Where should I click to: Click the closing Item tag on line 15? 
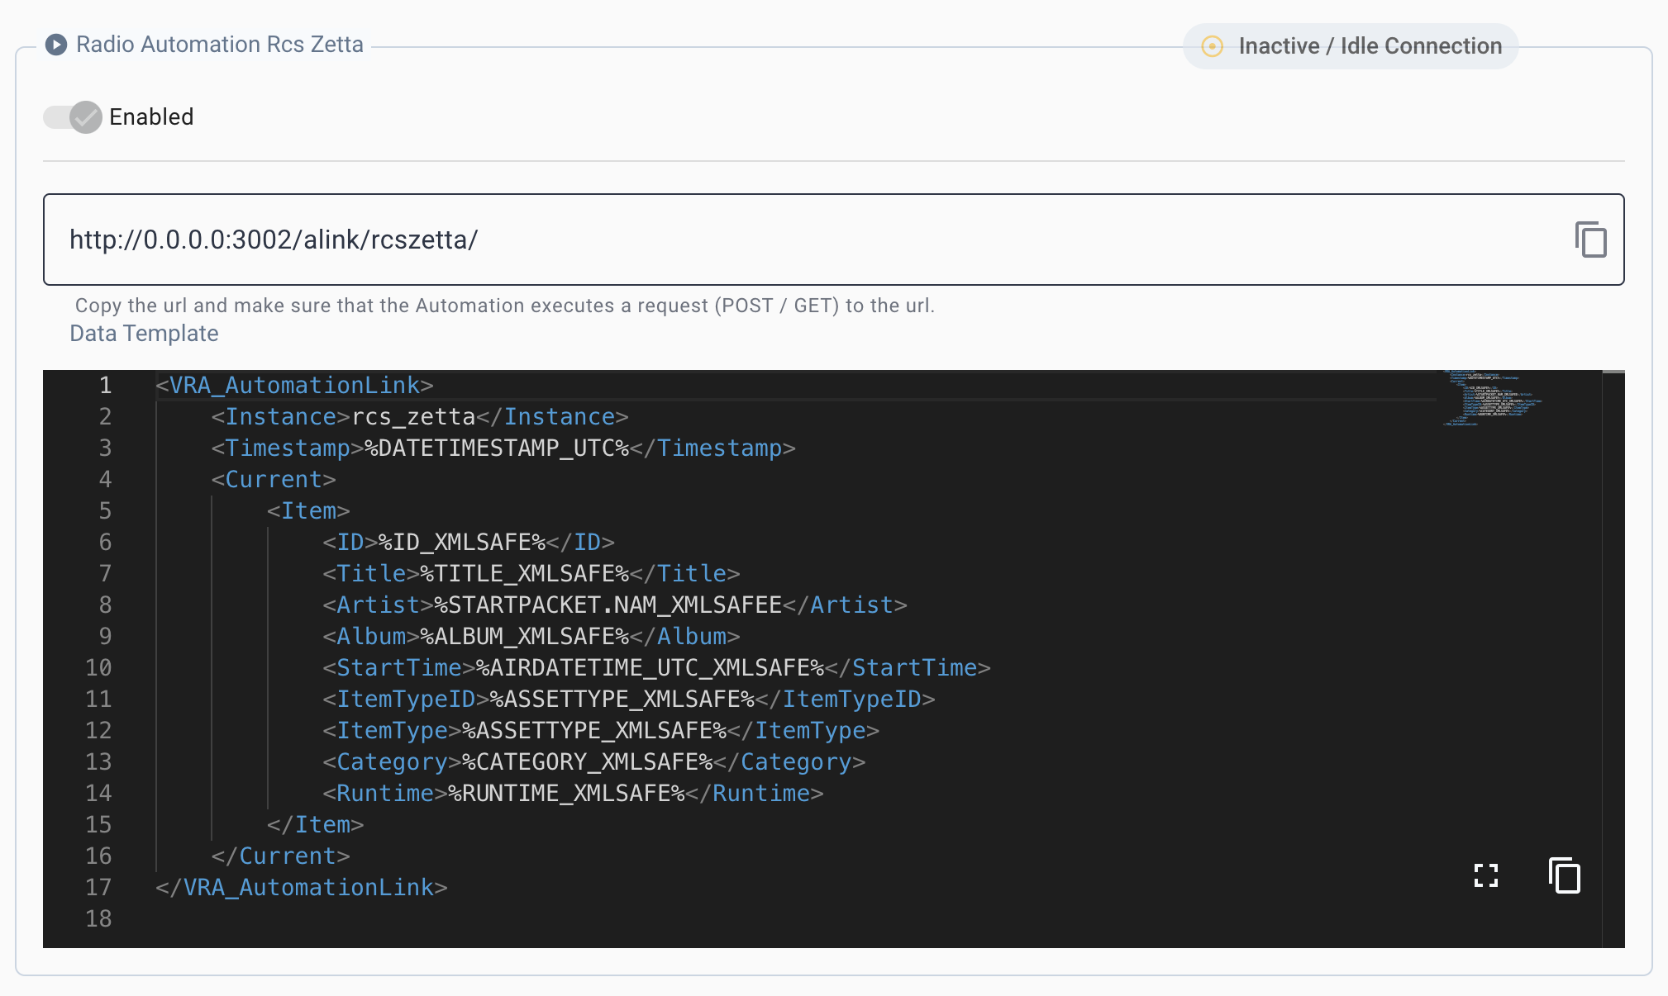315,824
